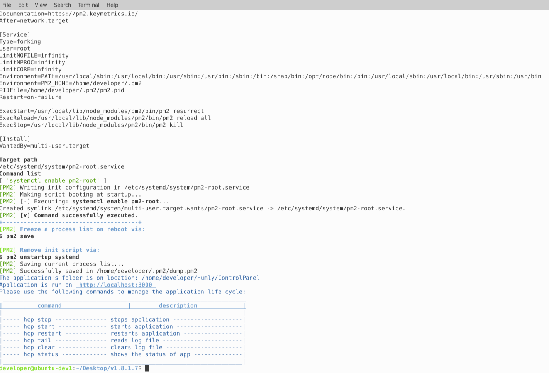Click the ExecStart pm2 resurrect line

[102, 111]
